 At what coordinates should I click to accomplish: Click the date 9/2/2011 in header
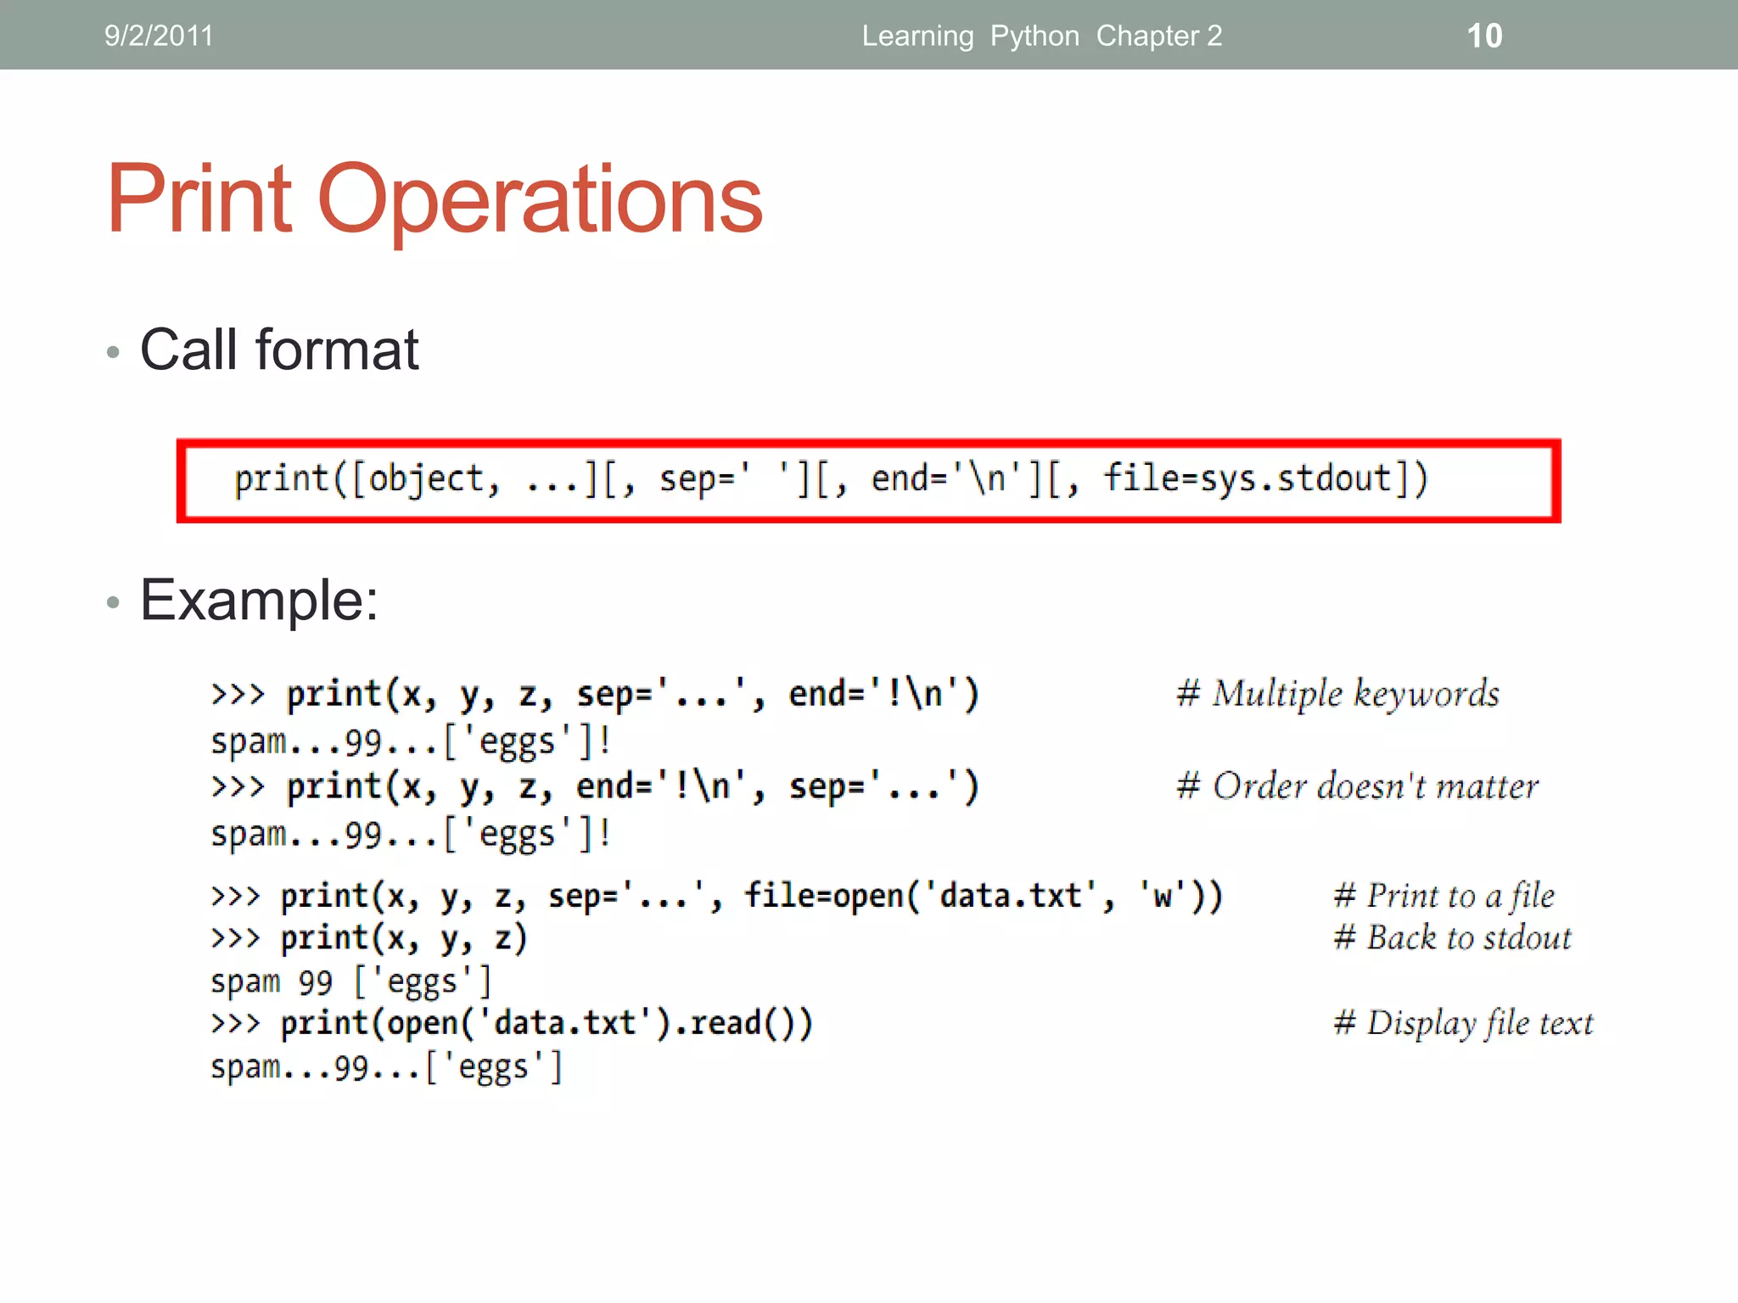pos(159,36)
